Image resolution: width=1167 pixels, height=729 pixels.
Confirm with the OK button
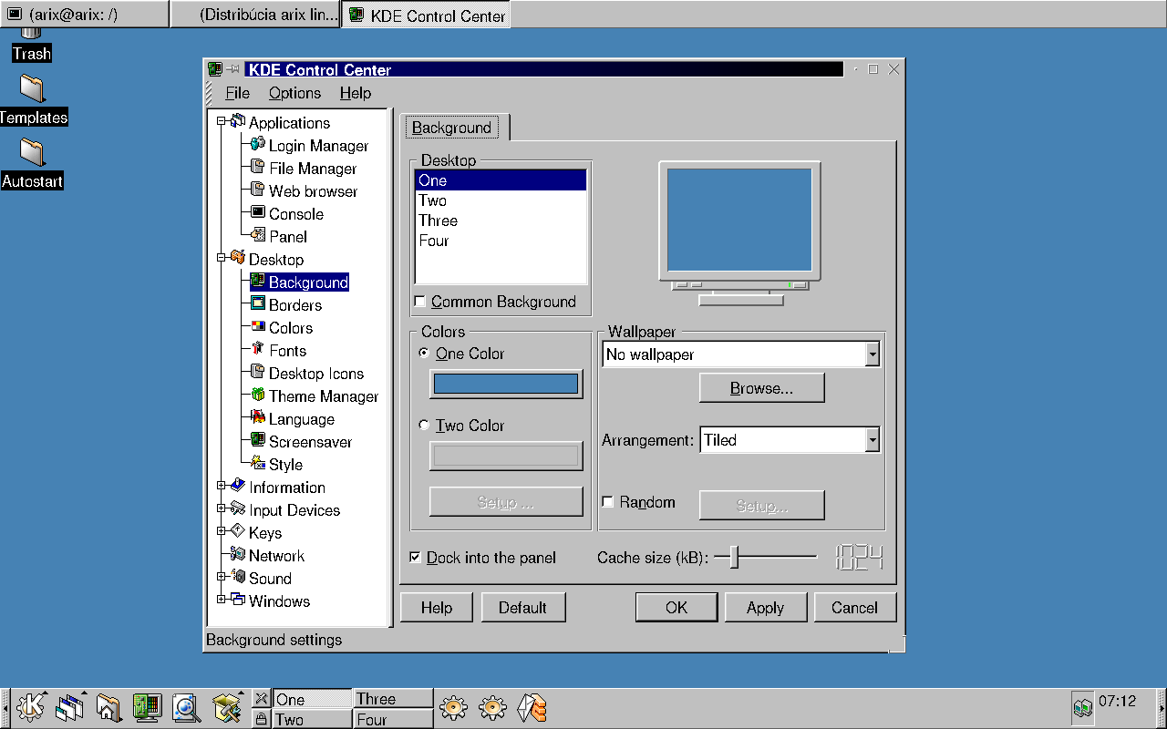click(676, 608)
